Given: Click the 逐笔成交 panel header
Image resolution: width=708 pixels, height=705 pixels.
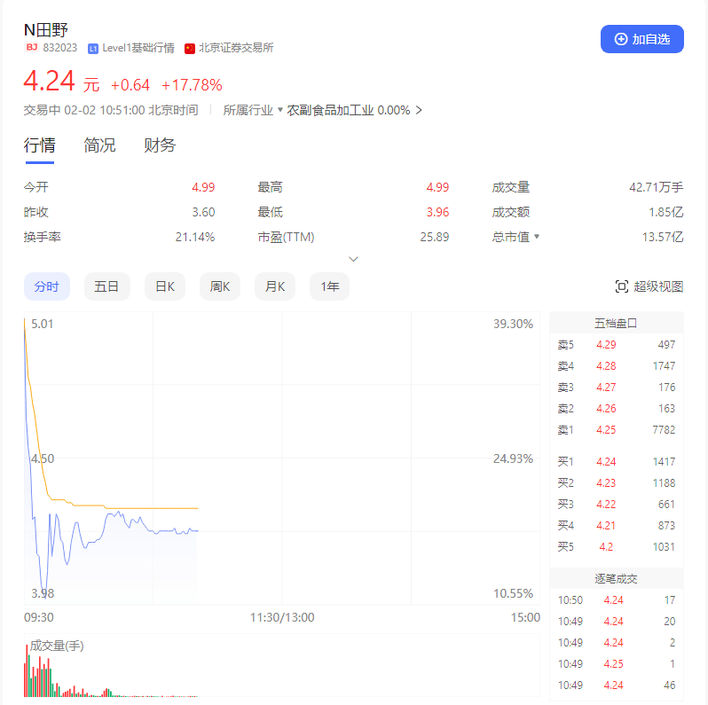Looking at the screenshot, I should coord(617,578).
